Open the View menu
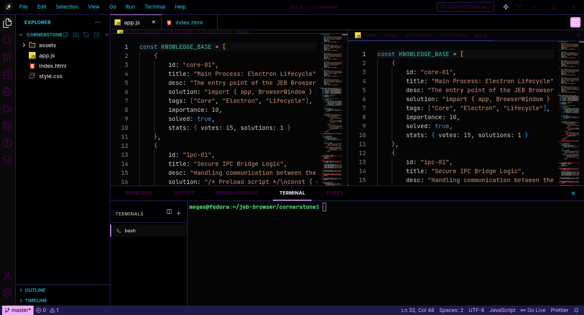Viewport: 584px width, 315px height. [x=94, y=7]
